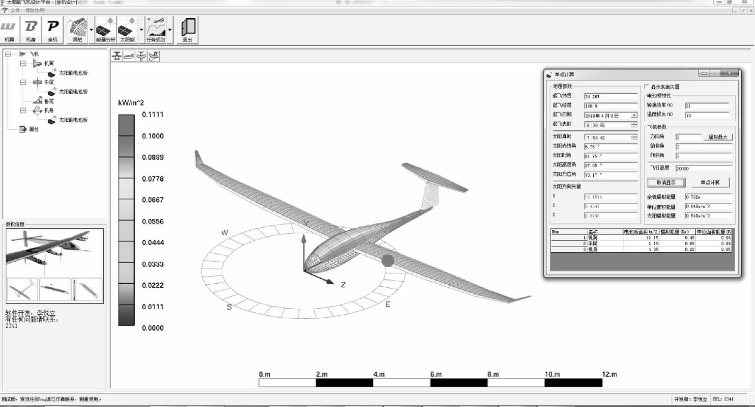Select the 垂尾 vertical tail node
The height and width of the screenshot is (407, 755).
point(49,101)
